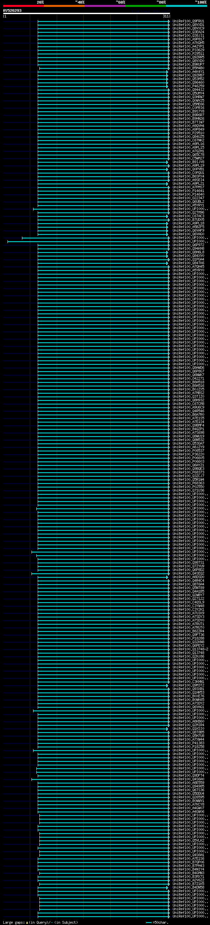The width and height of the screenshot is (210, 925).
Task: Open hit UniRef100_P33629
Action: [x=188, y=50]
